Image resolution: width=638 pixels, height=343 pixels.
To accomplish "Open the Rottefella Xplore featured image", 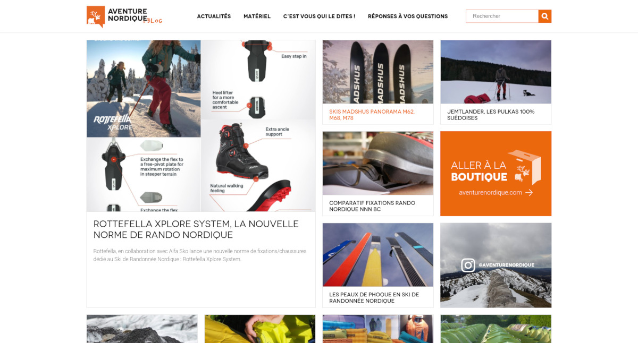I will (x=201, y=126).
